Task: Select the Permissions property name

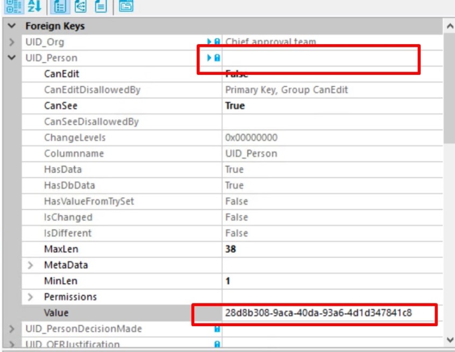Action: 70,297
